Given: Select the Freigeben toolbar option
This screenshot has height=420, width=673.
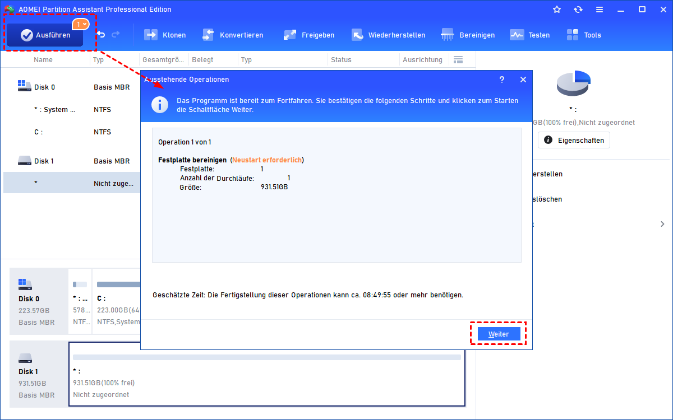Looking at the screenshot, I should (309, 35).
